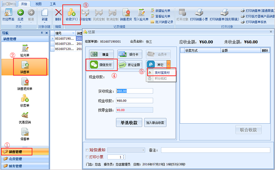Open 销售退货单 in the navigation panel
The width and height of the screenshot is (275, 170).
point(25,84)
